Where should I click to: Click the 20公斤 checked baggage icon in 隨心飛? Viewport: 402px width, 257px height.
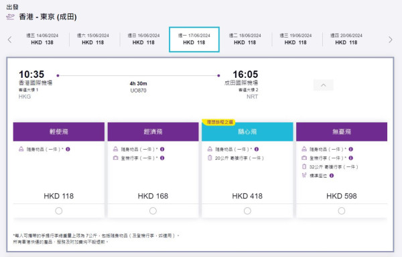(210, 158)
